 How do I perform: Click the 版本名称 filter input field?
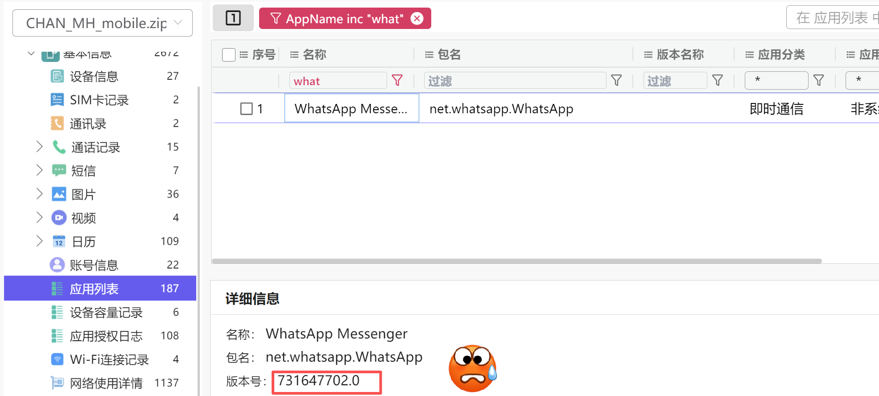click(x=675, y=81)
